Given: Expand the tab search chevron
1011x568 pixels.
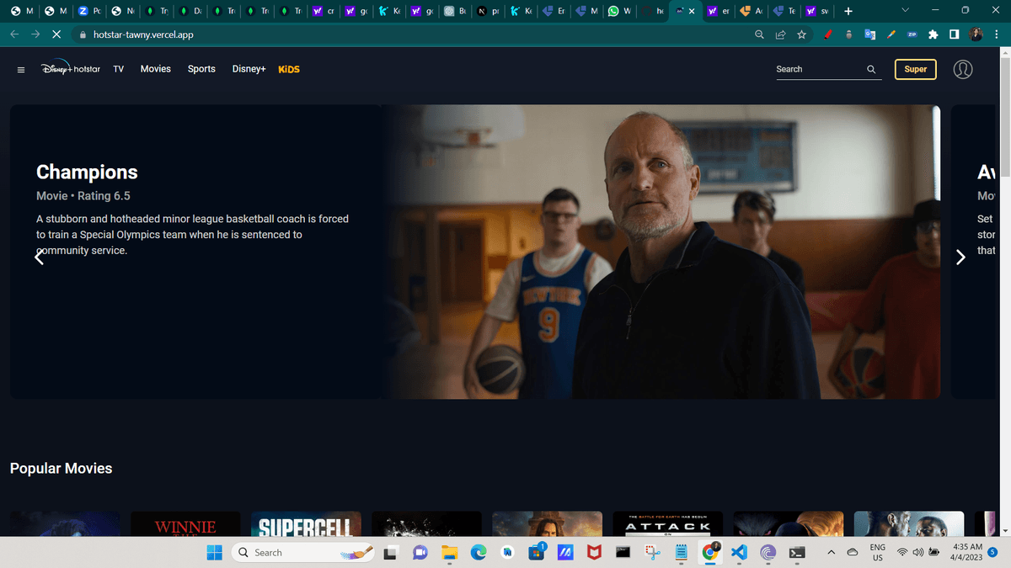Looking at the screenshot, I should [905, 10].
